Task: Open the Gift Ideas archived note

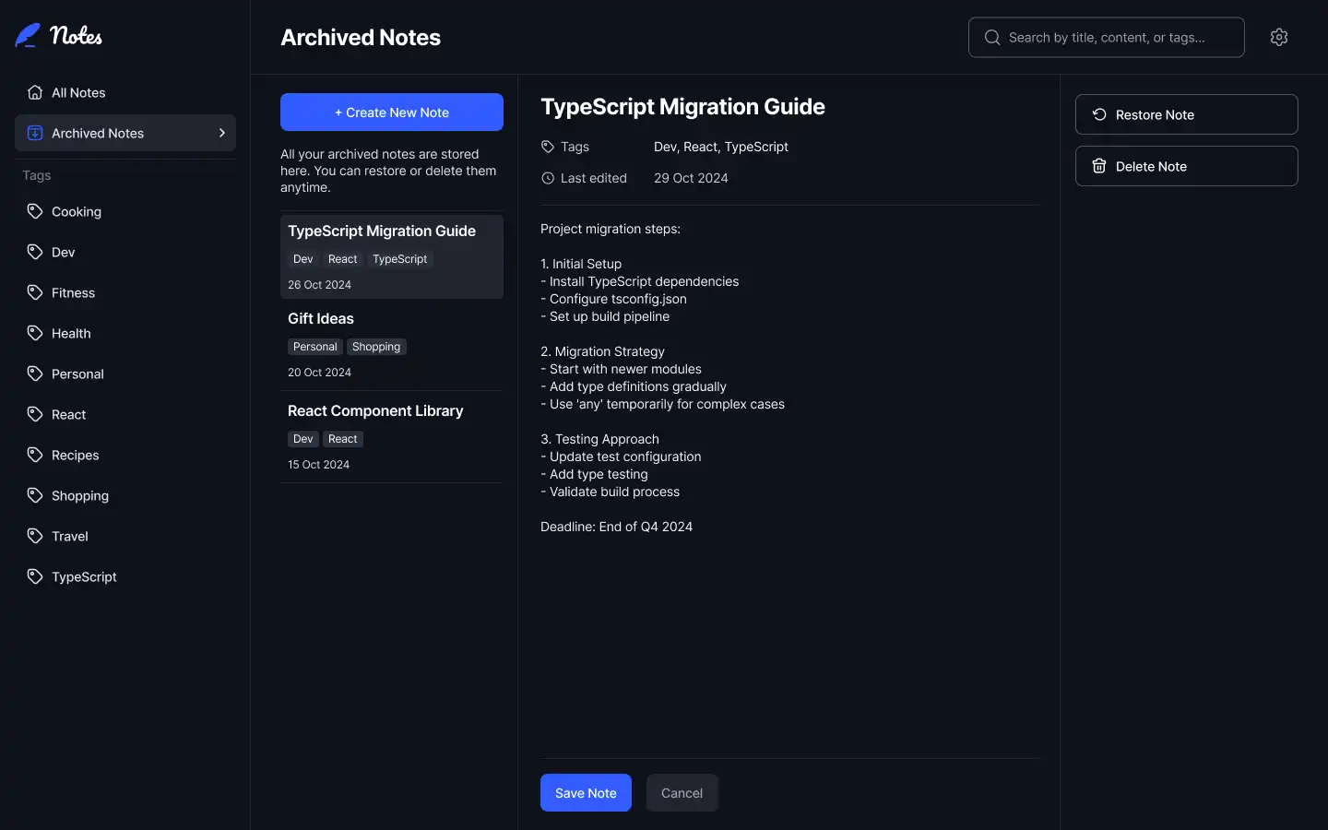Action: pos(321,319)
